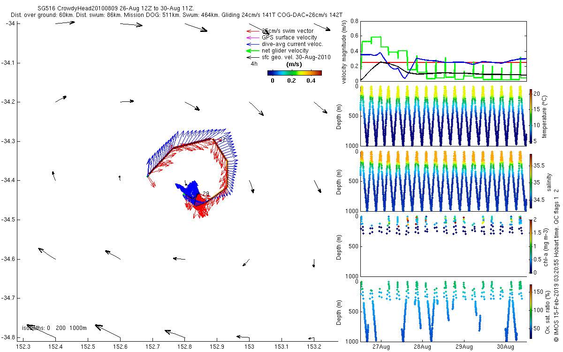Click the chl-a colorbar
563x352 pixels.
[x=531, y=246]
